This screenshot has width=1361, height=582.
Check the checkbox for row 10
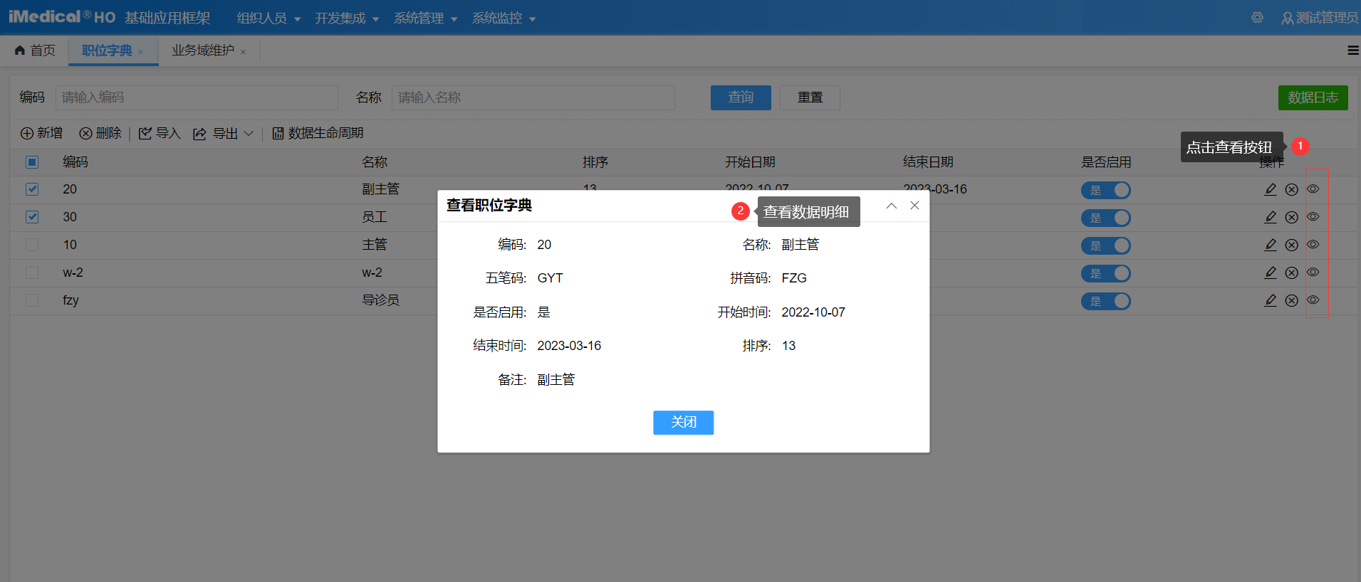(x=32, y=245)
